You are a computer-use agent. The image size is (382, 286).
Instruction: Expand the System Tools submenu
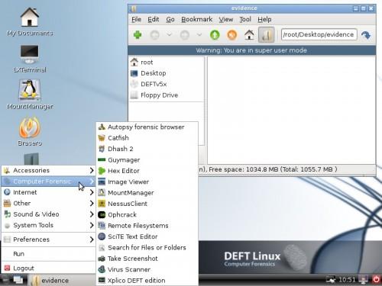coord(49,225)
